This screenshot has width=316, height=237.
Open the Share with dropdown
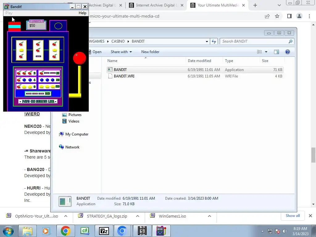point(121,52)
